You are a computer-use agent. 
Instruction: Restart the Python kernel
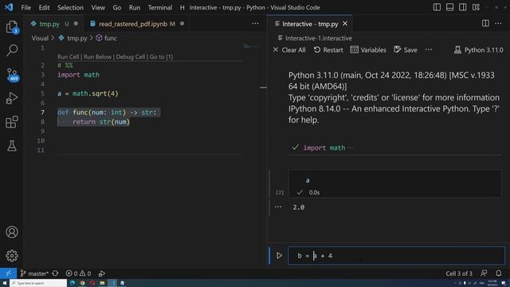click(x=328, y=49)
